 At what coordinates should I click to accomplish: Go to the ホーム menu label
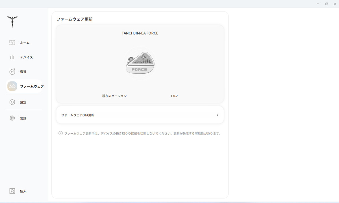click(25, 43)
